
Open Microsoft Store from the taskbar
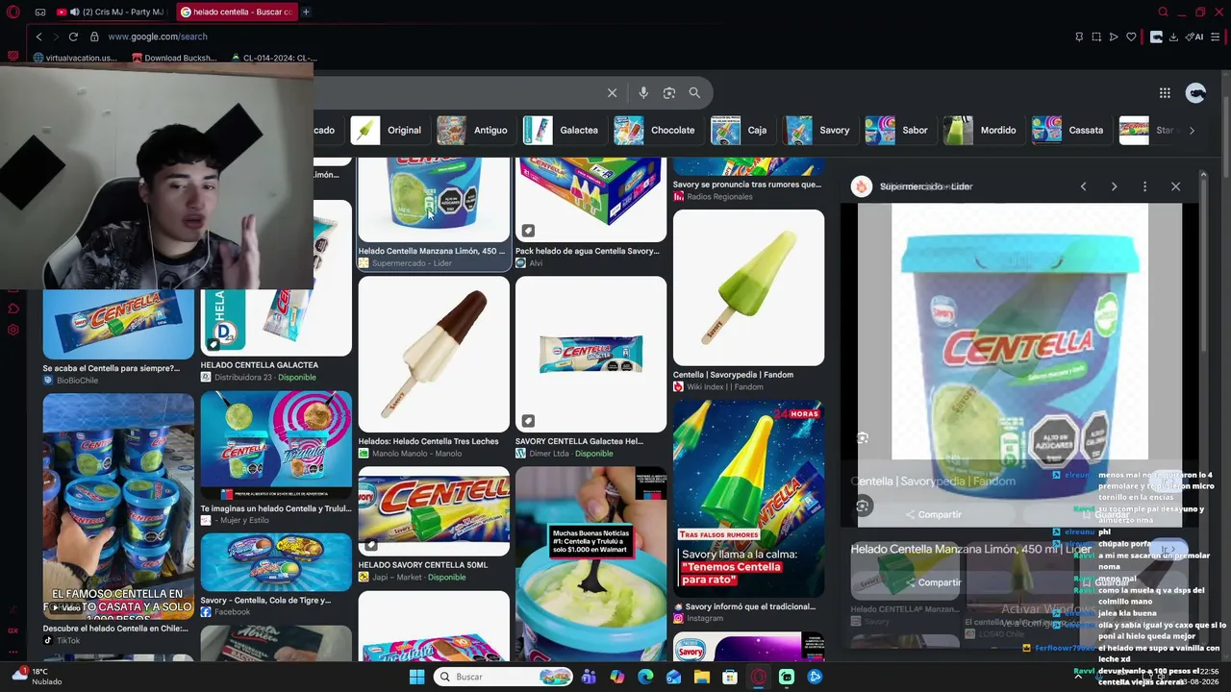click(730, 677)
